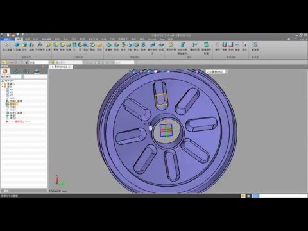This screenshot has width=308, height=231.
Task: Click the center hub triad on model
Action: coord(166,130)
